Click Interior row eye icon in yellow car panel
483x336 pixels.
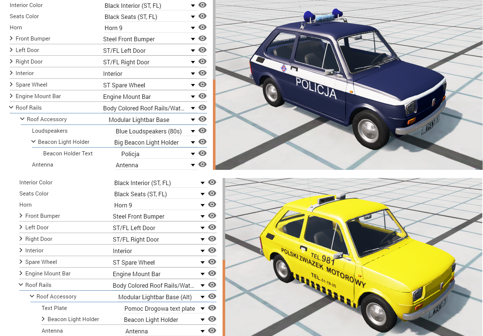tap(212, 251)
